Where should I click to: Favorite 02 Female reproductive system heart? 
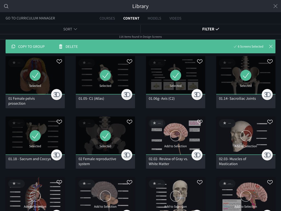(130, 122)
